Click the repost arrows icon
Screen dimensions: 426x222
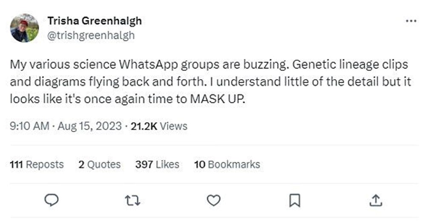(133, 199)
